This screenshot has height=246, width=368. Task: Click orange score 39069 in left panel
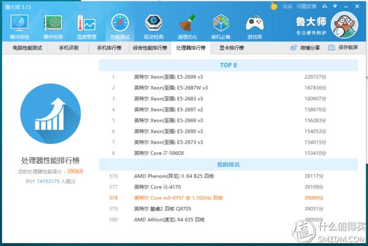click(x=75, y=171)
